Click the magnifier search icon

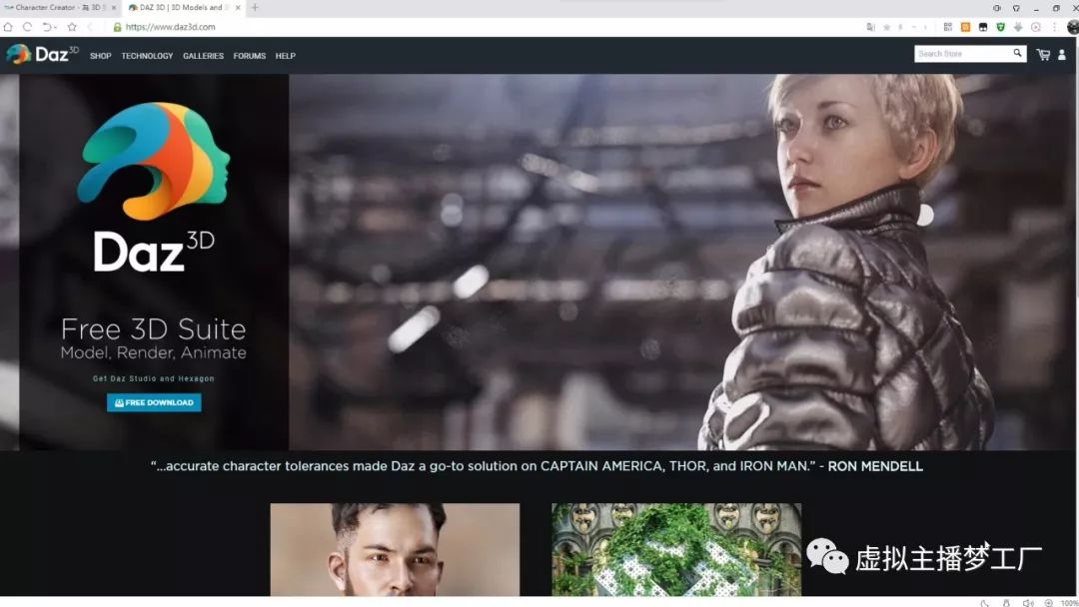(1018, 53)
